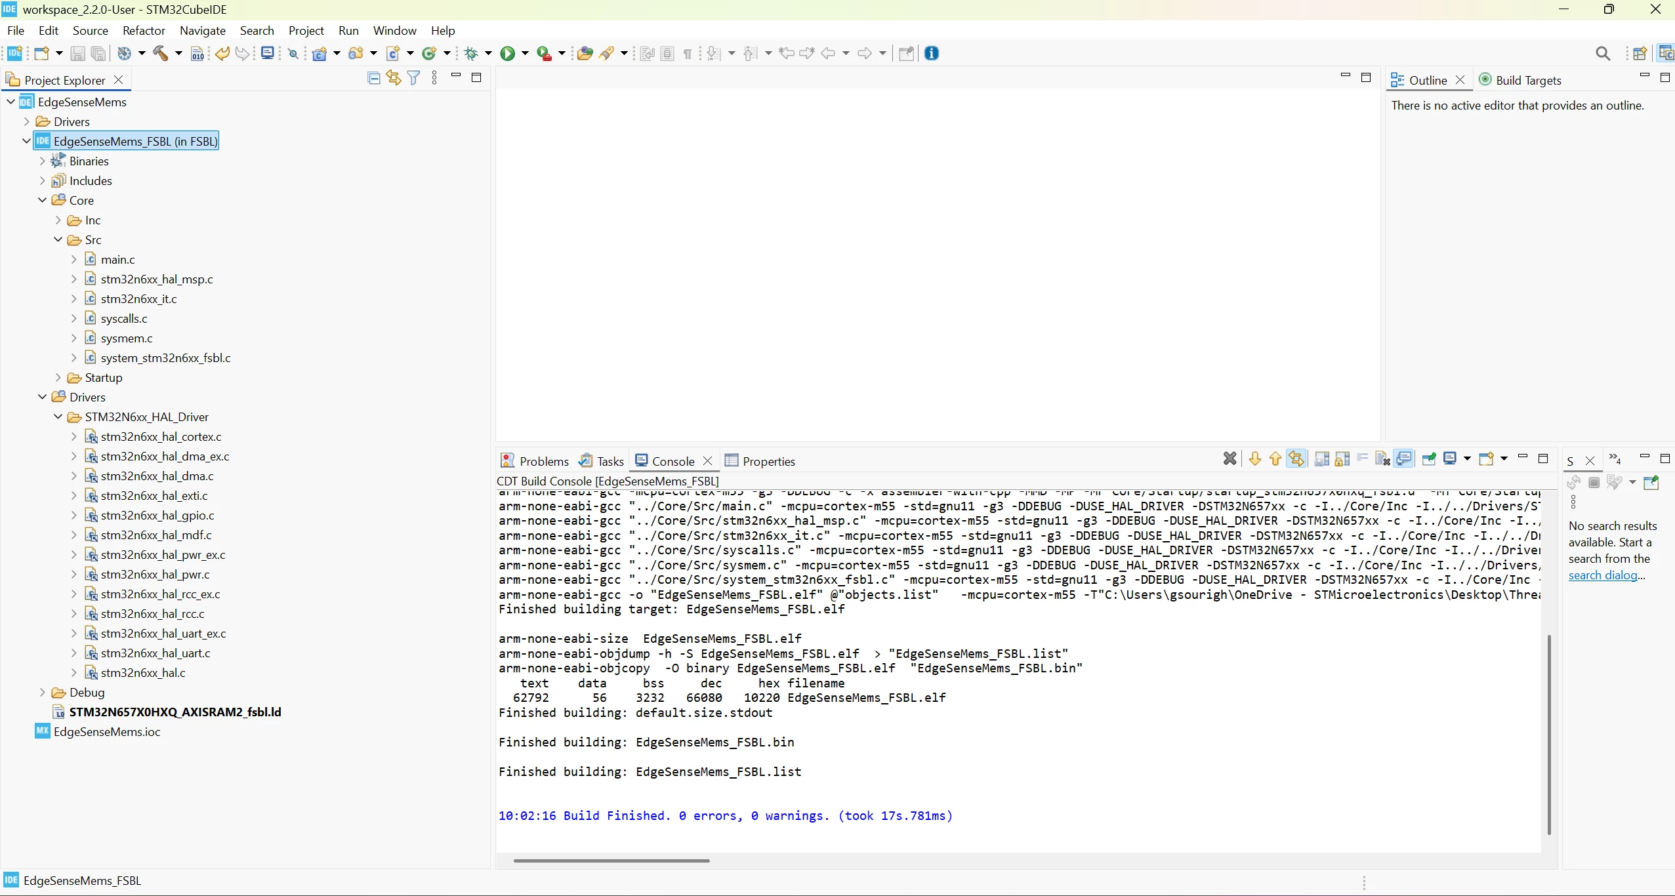The image size is (1675, 896).
Task: Click the Build hammer icon in toolbar
Action: click(x=161, y=54)
